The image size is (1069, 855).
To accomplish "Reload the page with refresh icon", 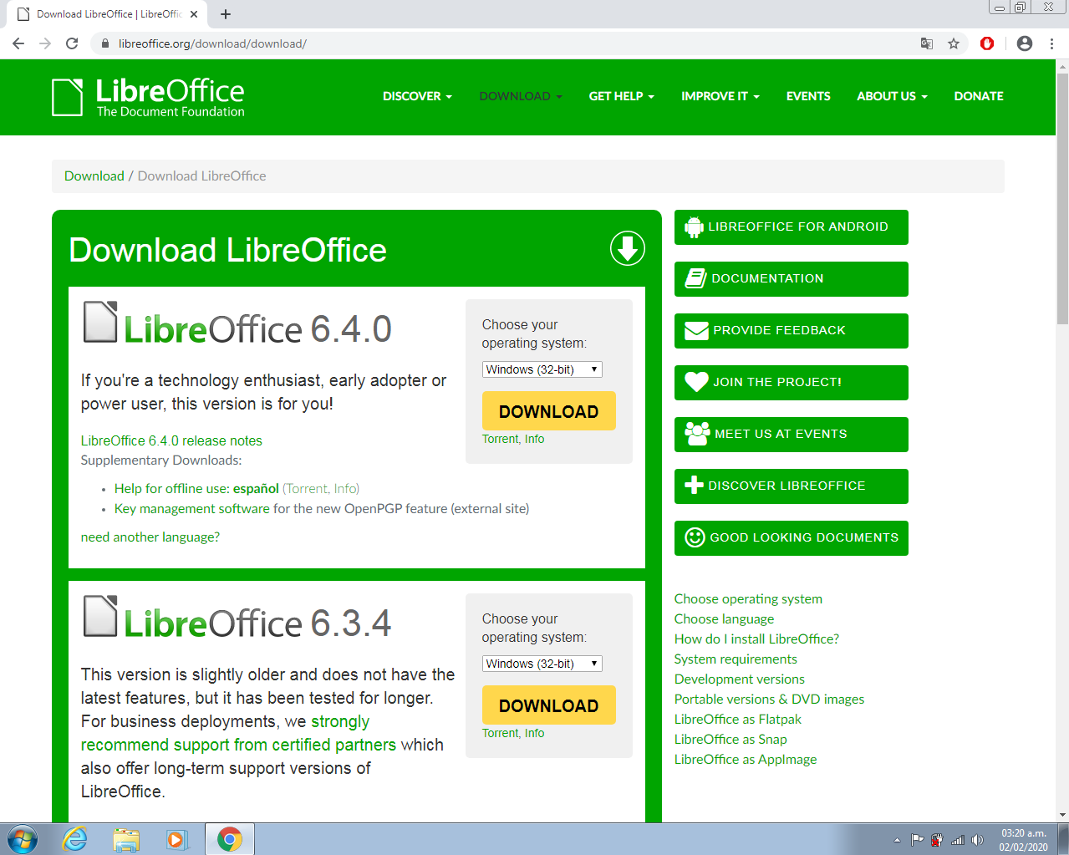I will click(x=72, y=43).
